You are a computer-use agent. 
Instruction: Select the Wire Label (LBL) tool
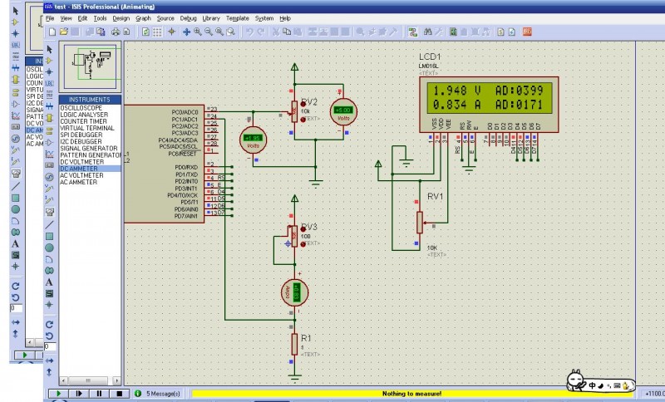click(50, 83)
